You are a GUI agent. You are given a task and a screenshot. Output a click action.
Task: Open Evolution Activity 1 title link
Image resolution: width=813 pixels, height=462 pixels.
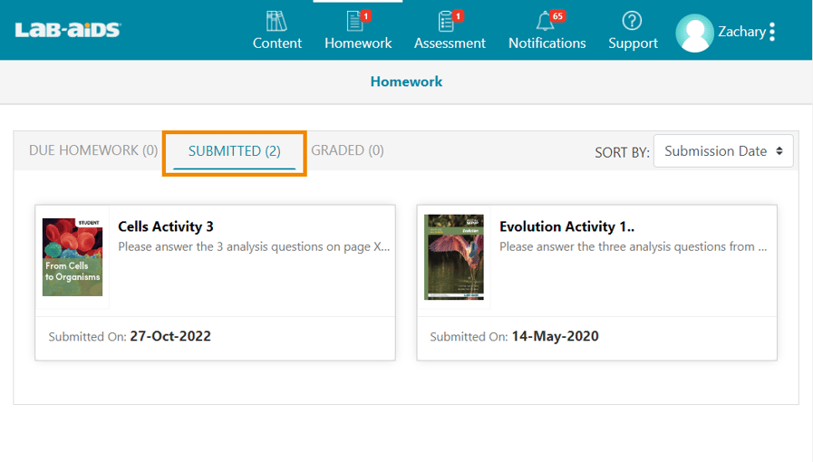tap(566, 226)
